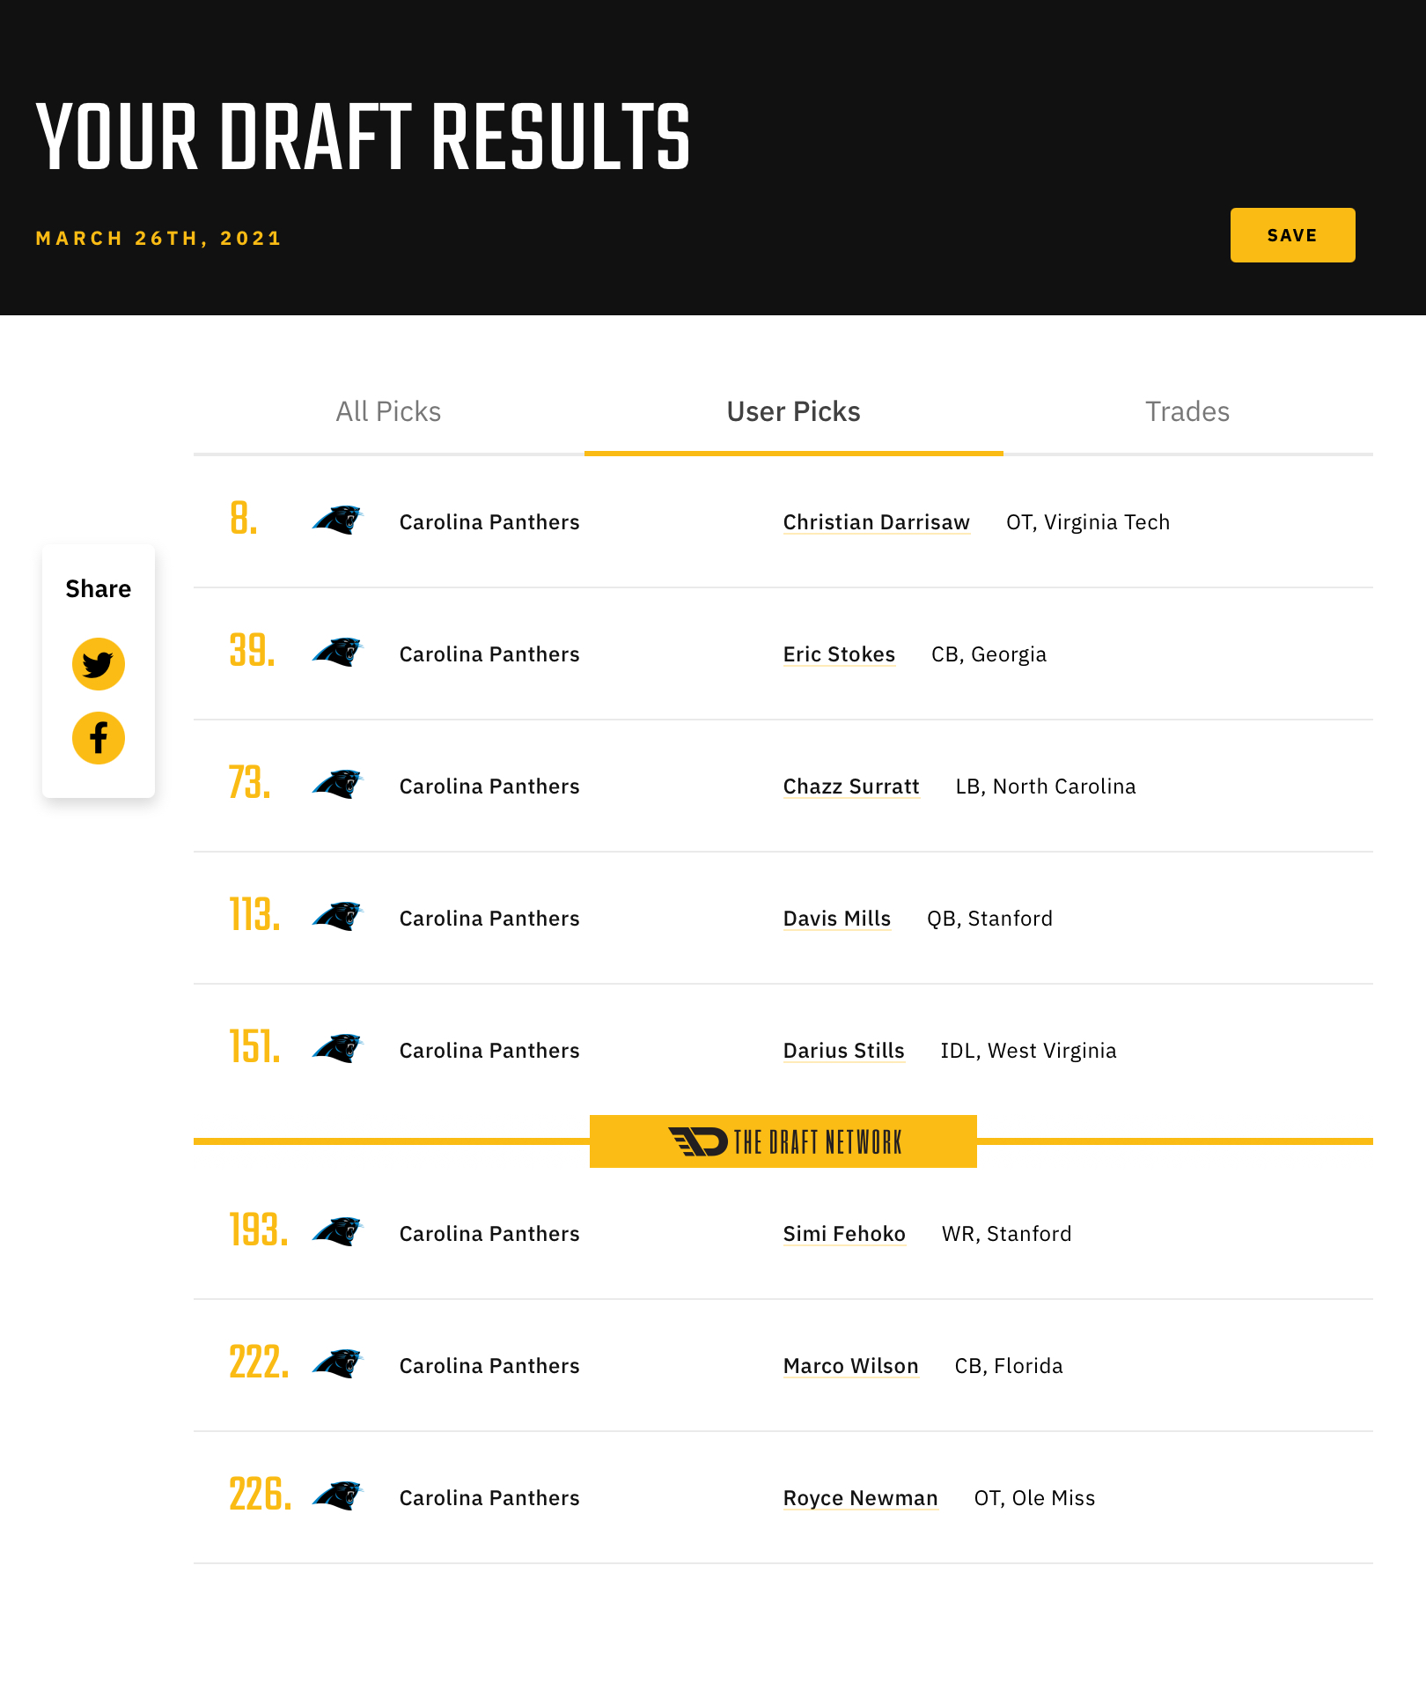Click Panthers logo beside pick 113
The width and height of the screenshot is (1426, 1691).
(x=338, y=917)
